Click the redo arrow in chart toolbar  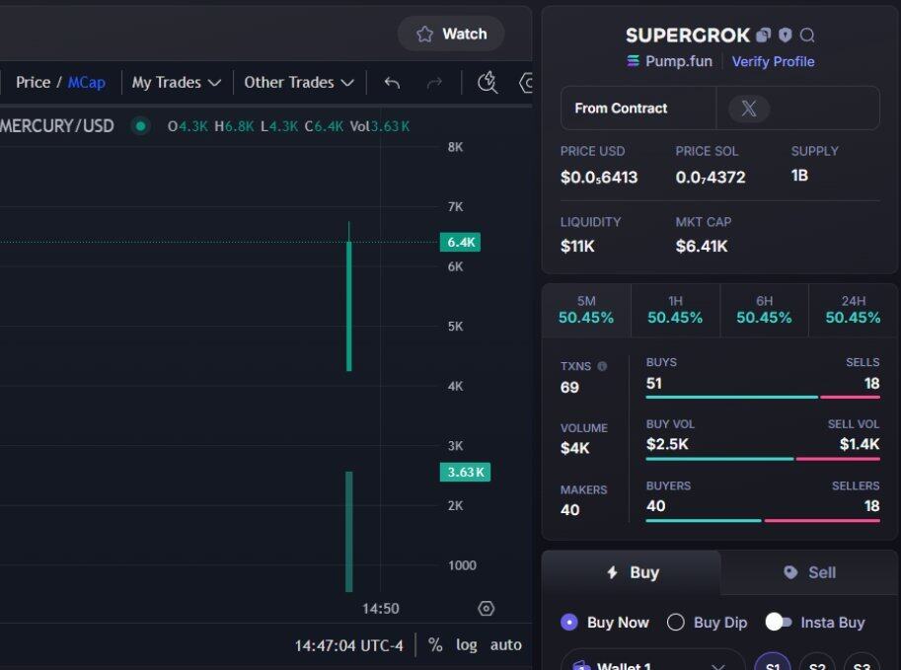[434, 83]
